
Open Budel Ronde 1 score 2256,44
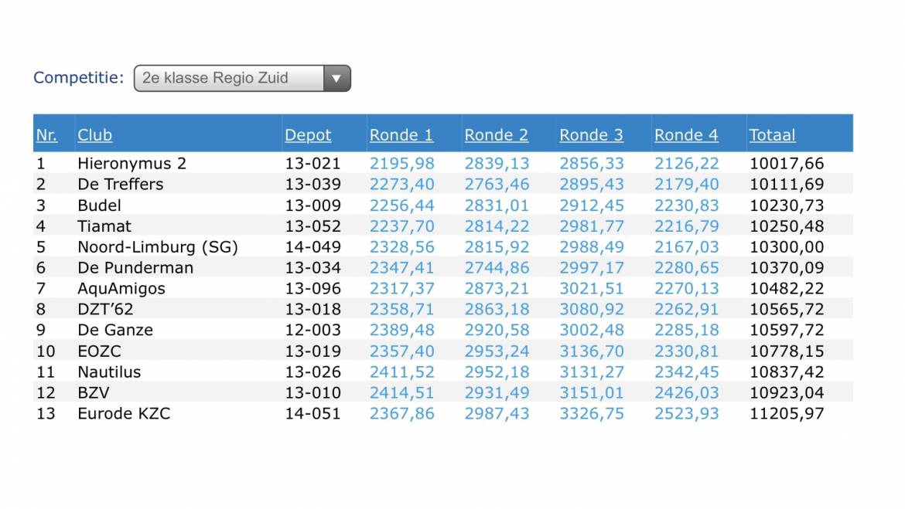coord(401,205)
